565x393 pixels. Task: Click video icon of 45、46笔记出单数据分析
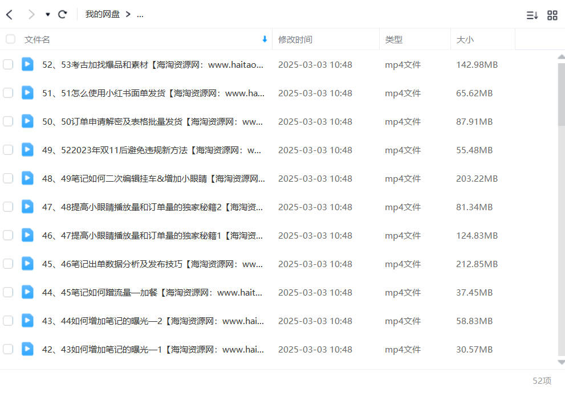coord(27,264)
